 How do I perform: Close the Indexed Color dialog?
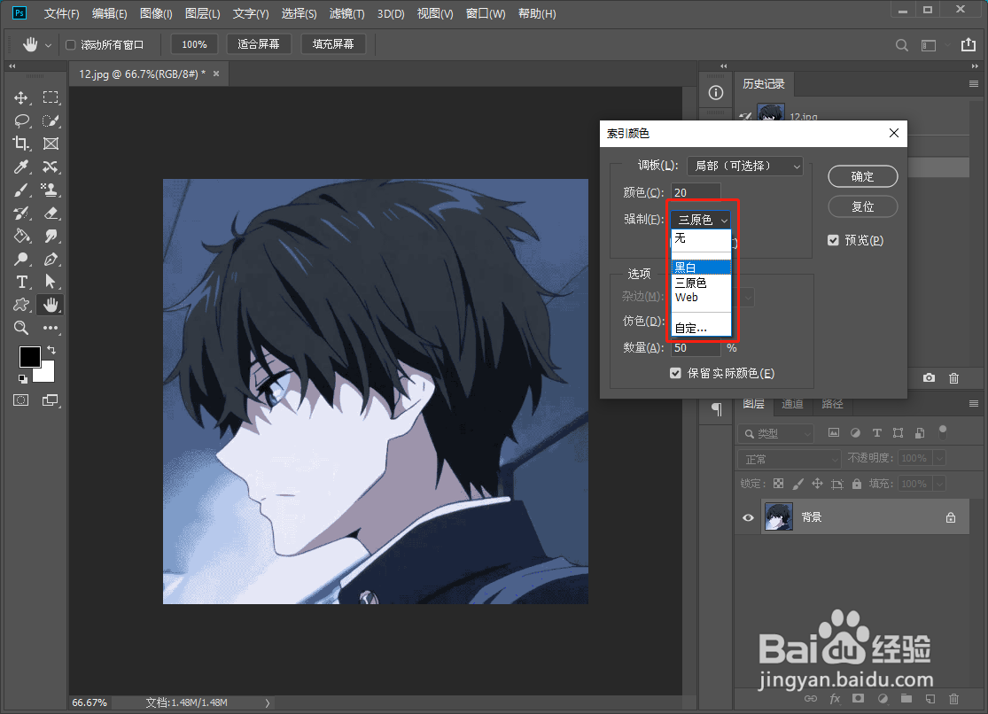(893, 133)
